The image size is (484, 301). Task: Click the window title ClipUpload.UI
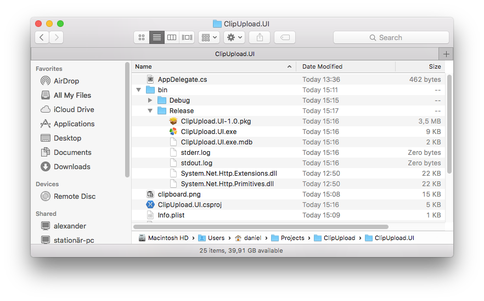[246, 24]
